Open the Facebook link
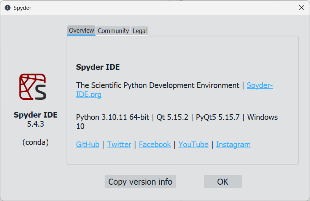This screenshot has width=310, height=201. pos(155,144)
